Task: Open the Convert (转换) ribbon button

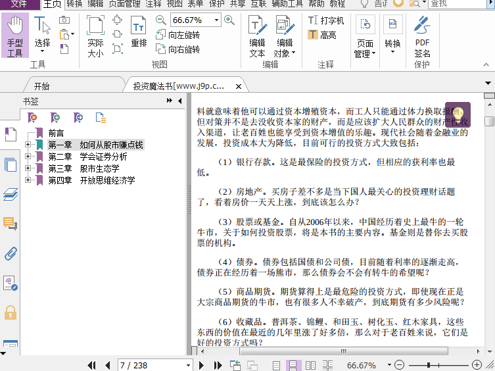Action: point(392,34)
